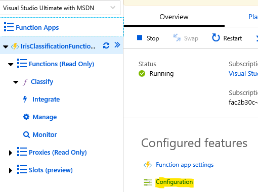
Task: Refresh the IrisClassification function app
Action: (x=106, y=45)
